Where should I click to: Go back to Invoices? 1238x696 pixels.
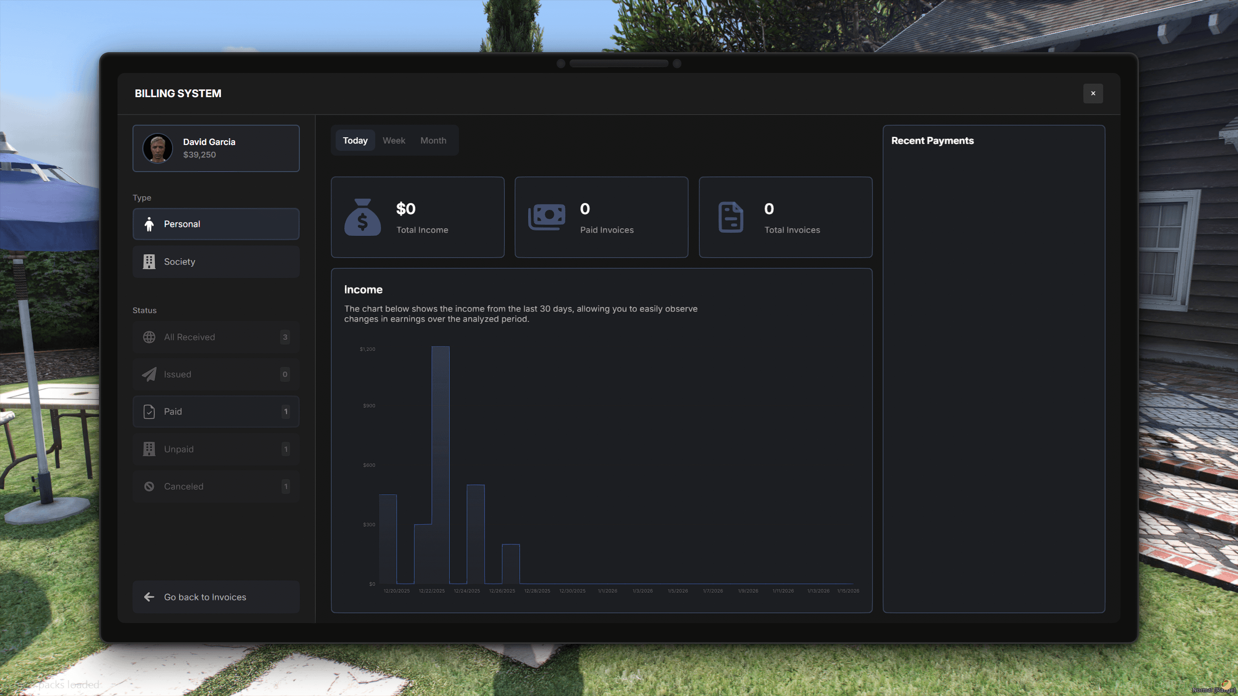click(216, 597)
